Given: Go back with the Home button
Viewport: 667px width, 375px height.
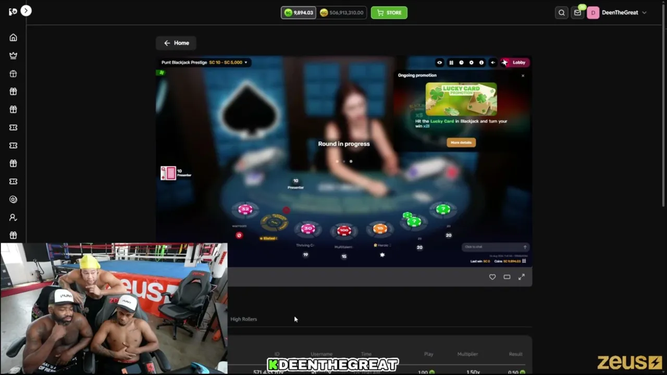Looking at the screenshot, I should tap(177, 43).
